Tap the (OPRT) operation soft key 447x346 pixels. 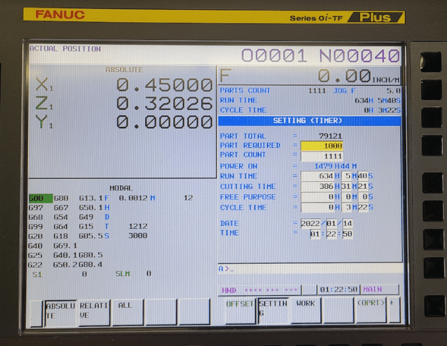[370, 310]
